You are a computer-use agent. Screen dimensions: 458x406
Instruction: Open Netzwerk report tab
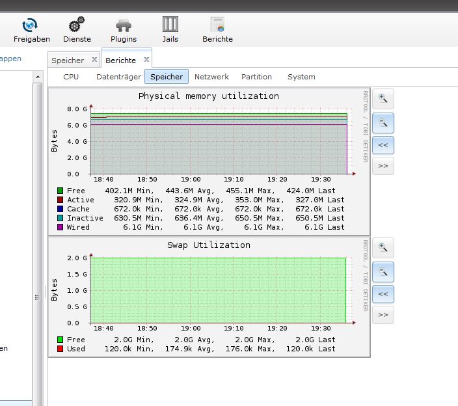pos(212,77)
